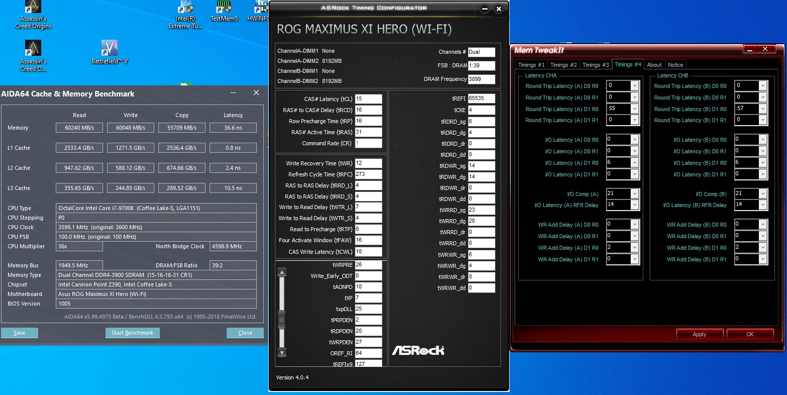
Task: Expand the I/O Comp (B) dropdown
Action: 763,194
